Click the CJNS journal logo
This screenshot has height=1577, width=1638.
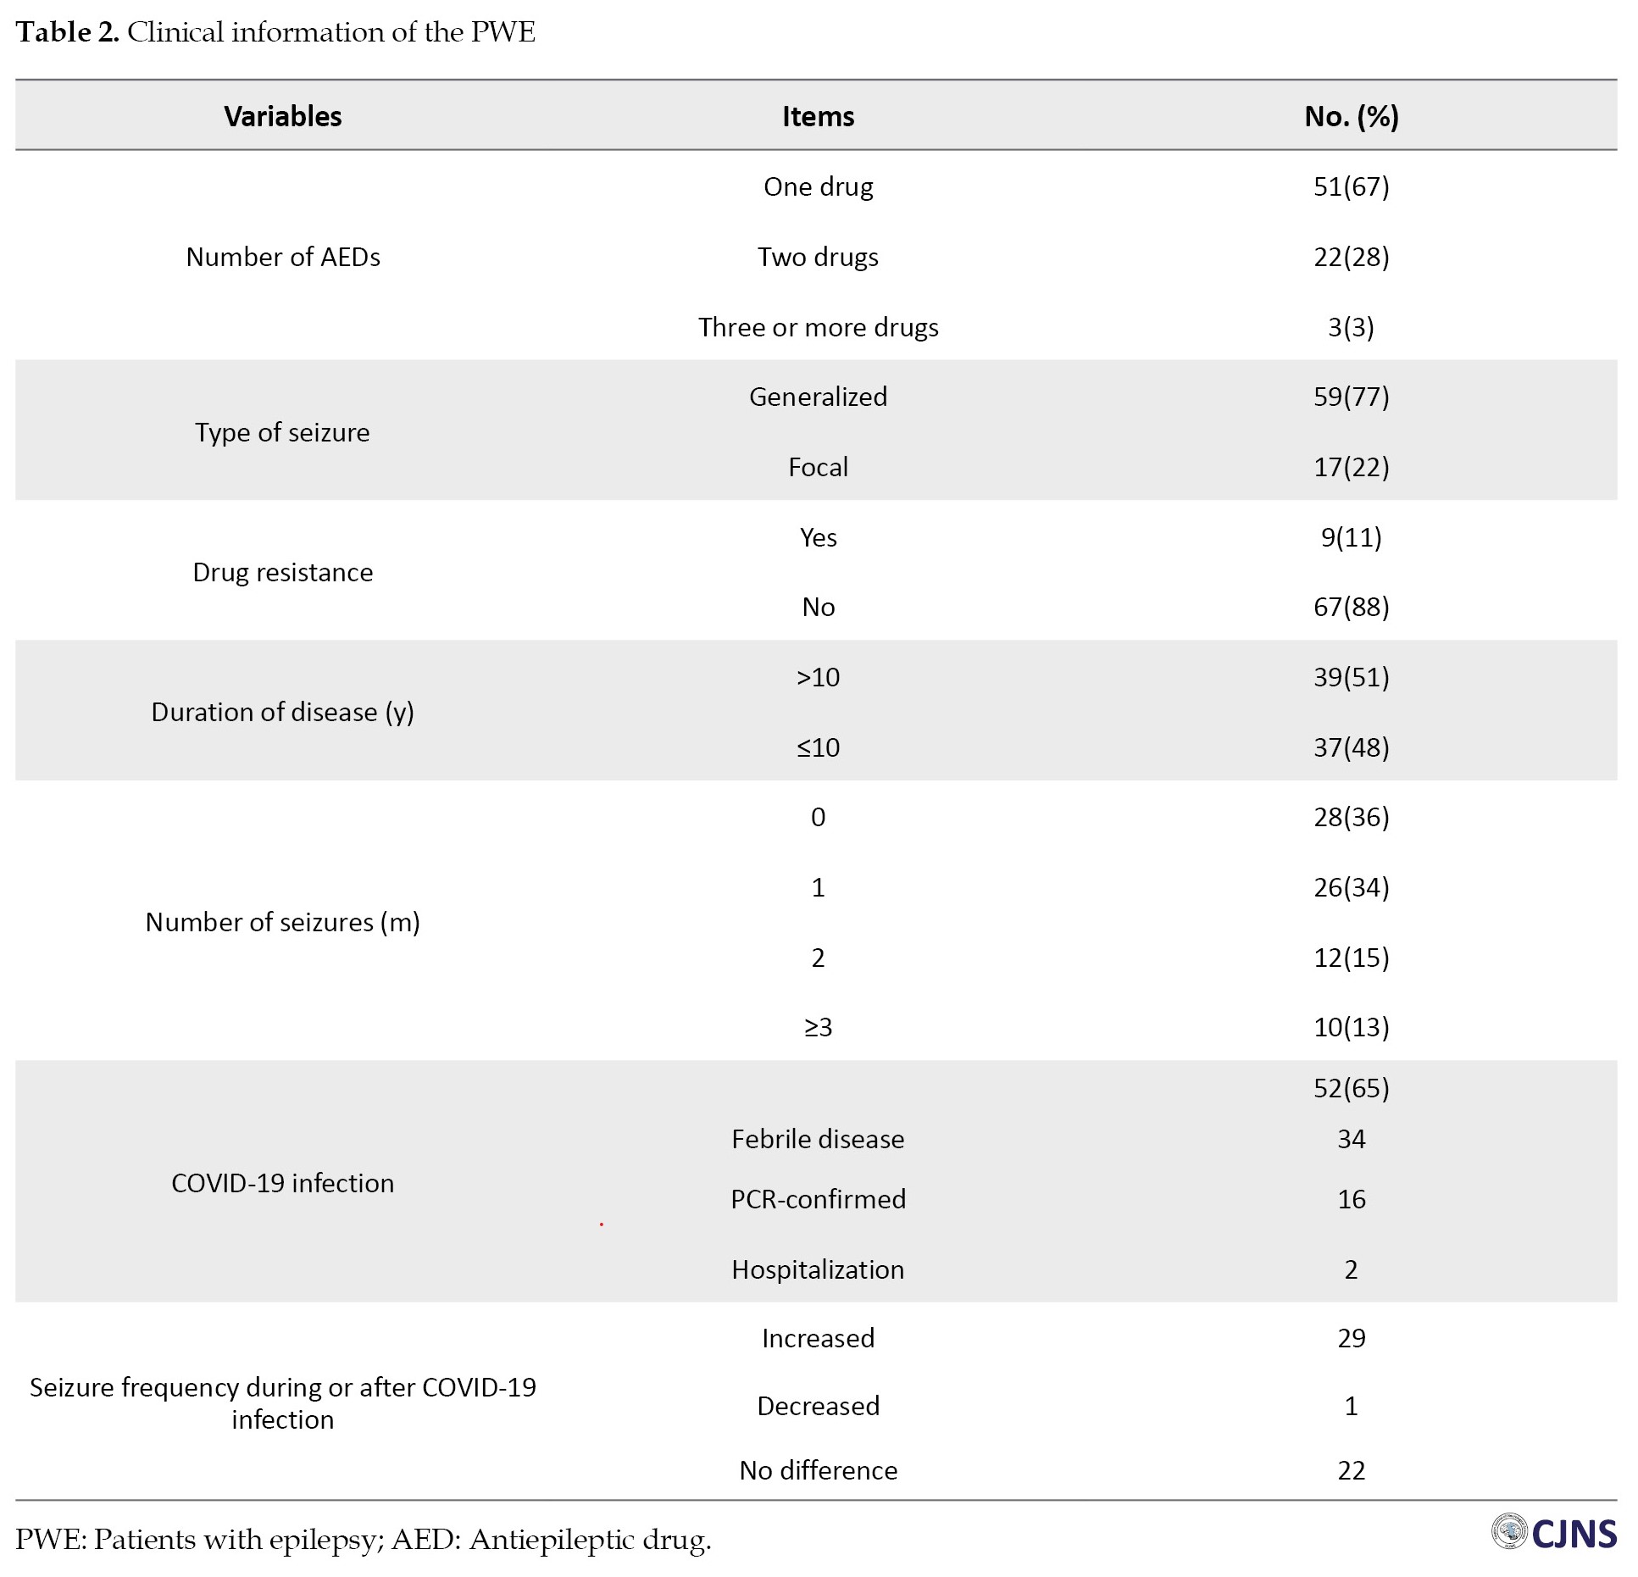1554,1533
